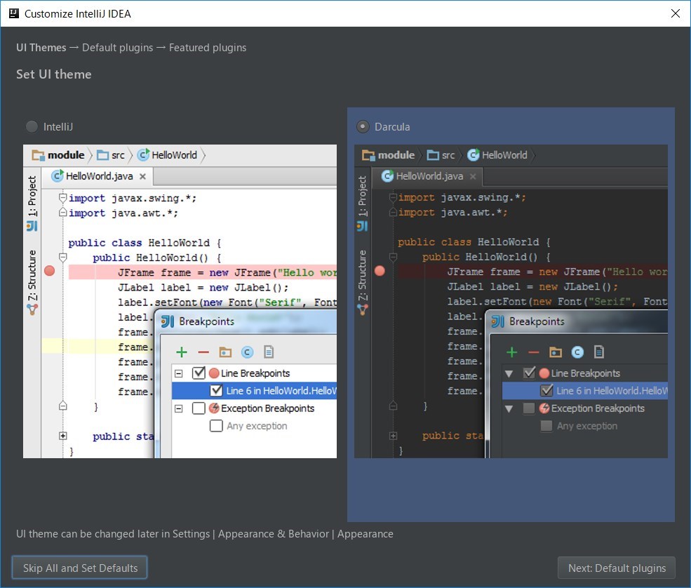The image size is (691, 588).
Task: Toggle Exception Breakpoints checkbox in IntelliJ preview
Action: coord(199,408)
